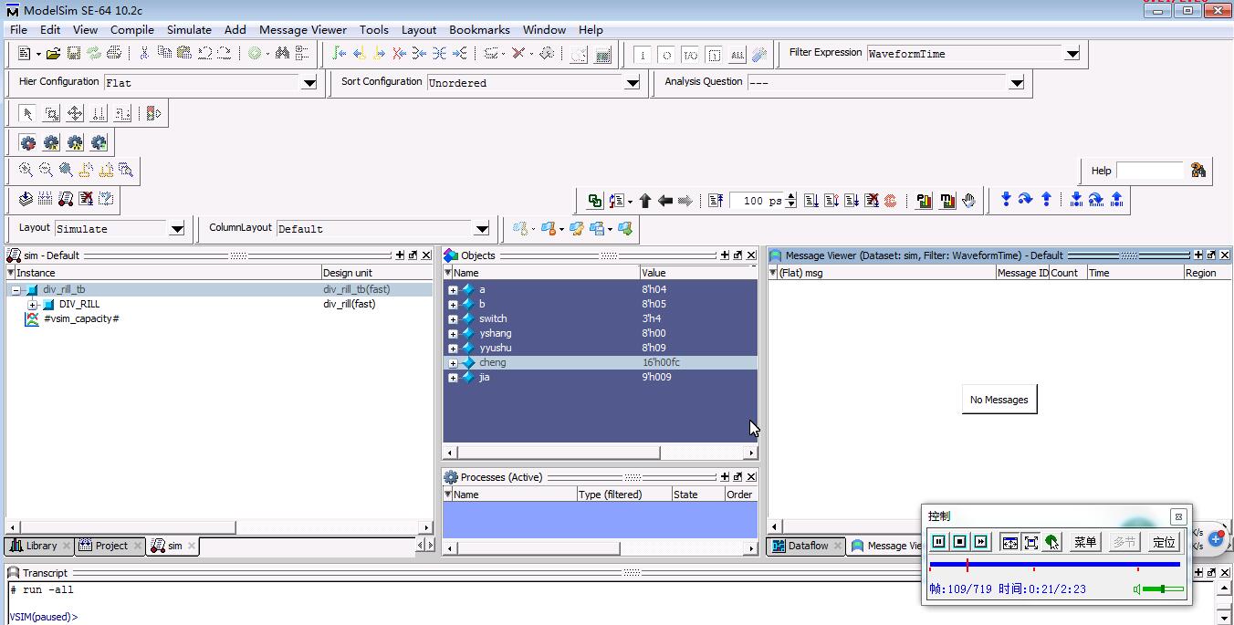Open the Sort Configuration dropdown
This screenshot has width=1234, height=625.
pyautogui.click(x=633, y=83)
